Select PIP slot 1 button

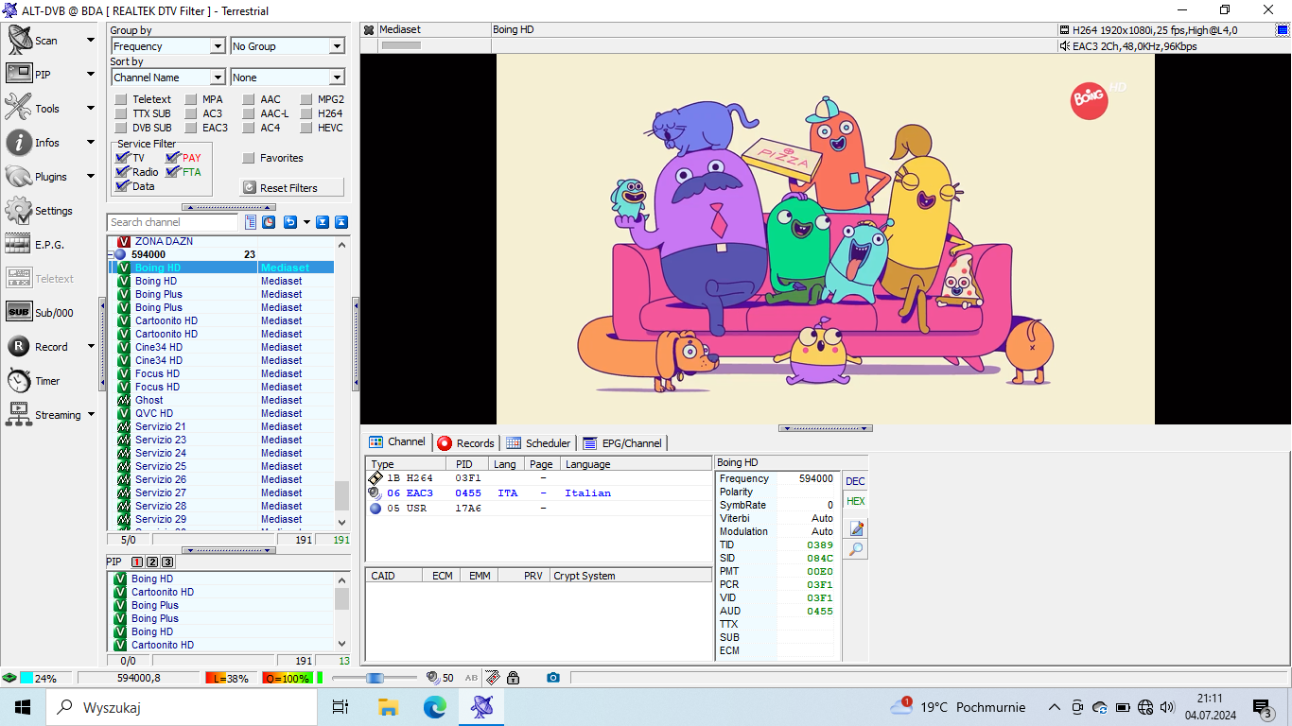pos(137,562)
